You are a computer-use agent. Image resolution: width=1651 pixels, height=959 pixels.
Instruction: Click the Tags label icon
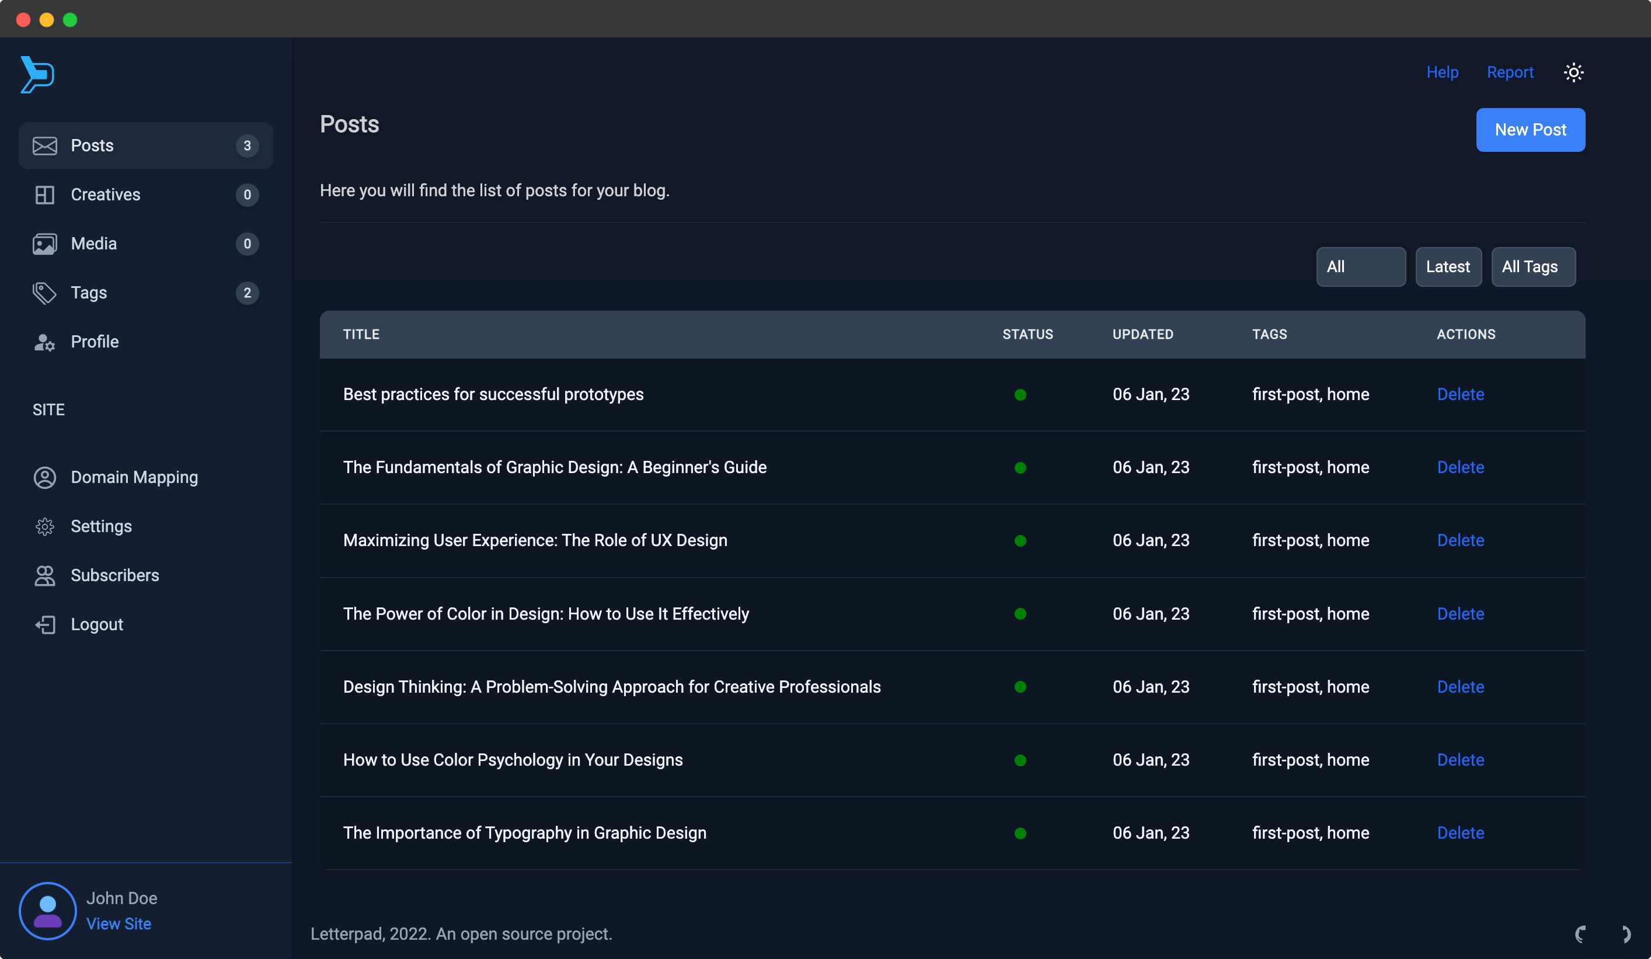point(44,293)
